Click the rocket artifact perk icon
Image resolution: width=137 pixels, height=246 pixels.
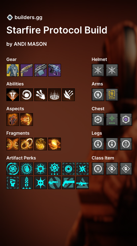27,183
